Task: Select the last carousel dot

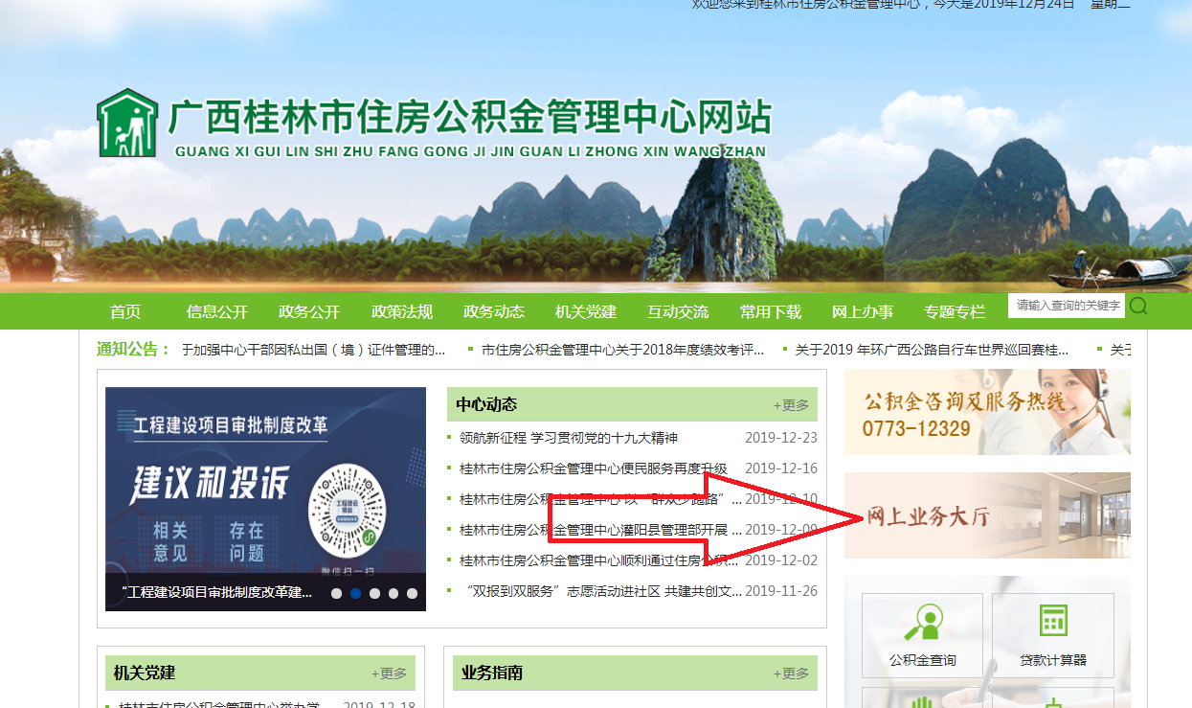Action: [x=412, y=593]
